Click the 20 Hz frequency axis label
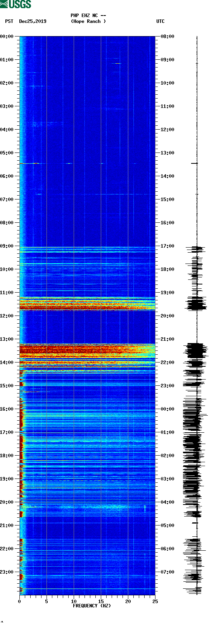Image resolution: width=214 pixels, height=626 pixels. point(128,602)
